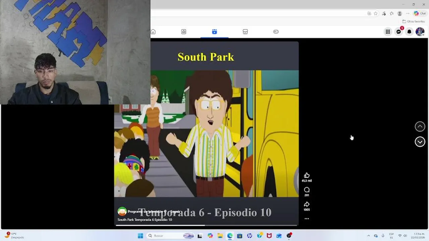Image resolution: width=429 pixels, height=241 pixels.
Task: Open the Edge browser profile icon
Action: pos(400,13)
